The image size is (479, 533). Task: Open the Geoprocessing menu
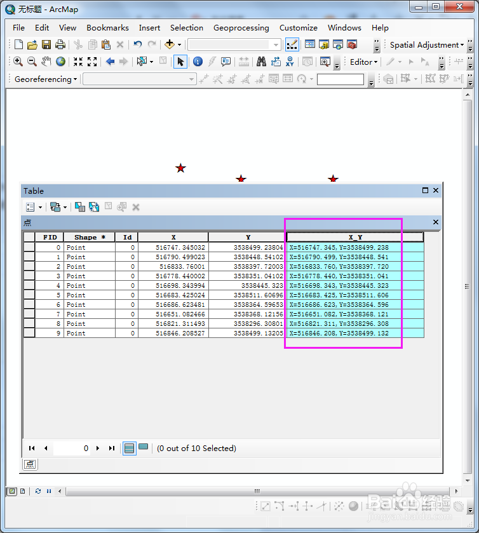click(x=241, y=27)
